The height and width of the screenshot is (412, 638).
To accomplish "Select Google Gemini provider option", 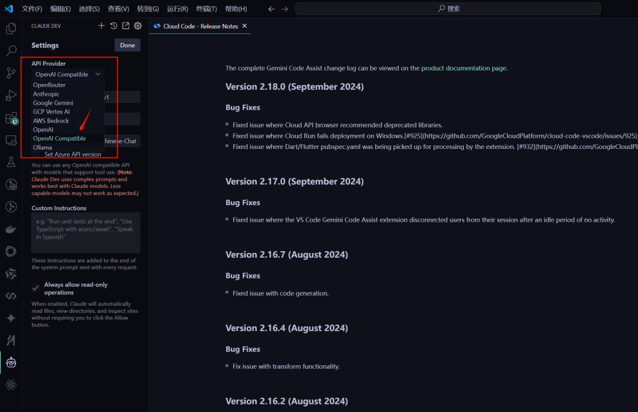I will [x=53, y=103].
